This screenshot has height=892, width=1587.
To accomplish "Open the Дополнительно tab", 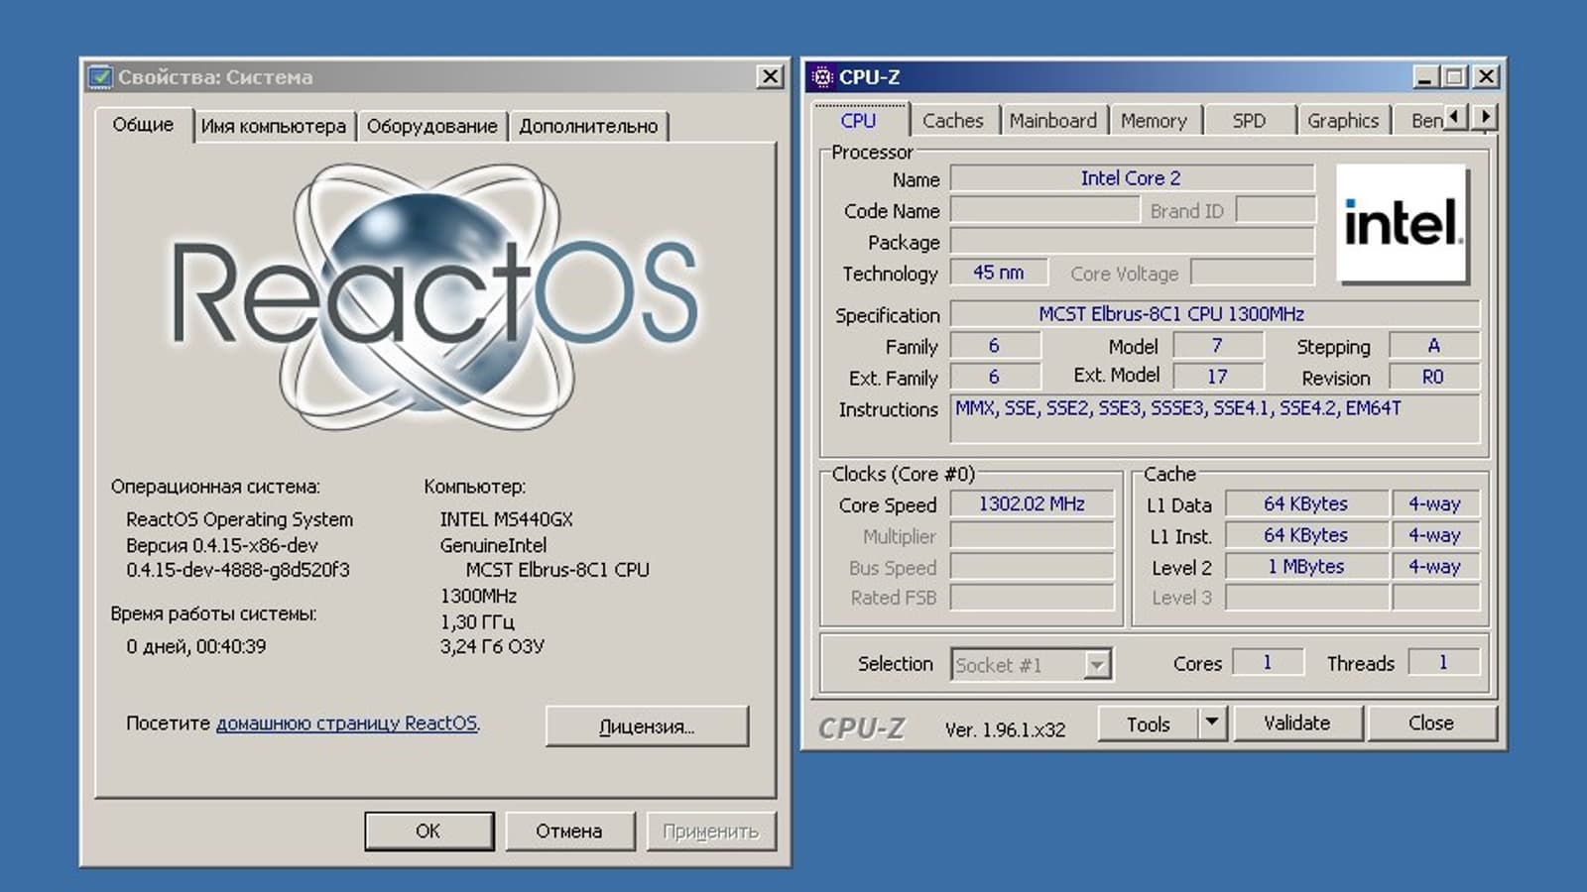I will [588, 126].
